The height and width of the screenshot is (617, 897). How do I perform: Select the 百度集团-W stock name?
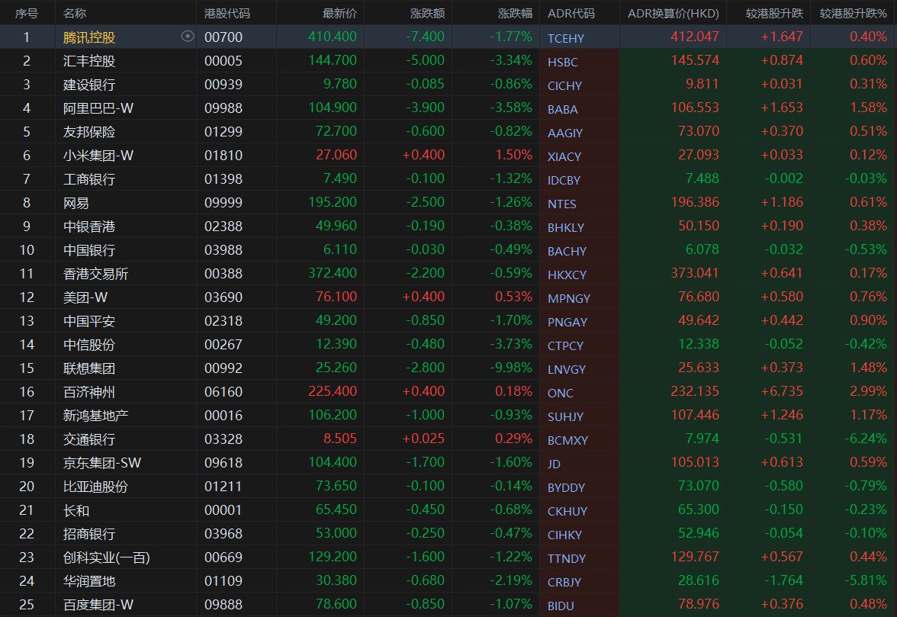[98, 605]
